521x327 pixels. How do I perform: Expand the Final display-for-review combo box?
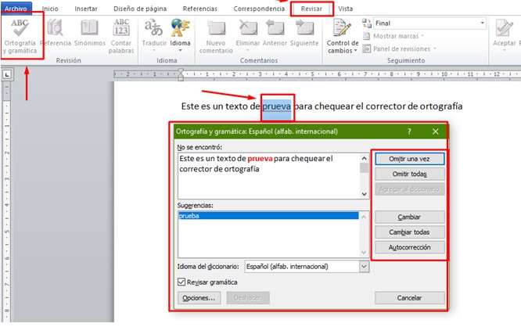point(482,23)
